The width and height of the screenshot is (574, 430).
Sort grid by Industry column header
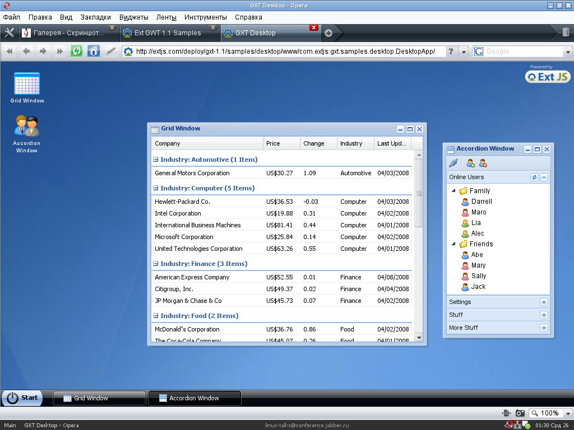click(x=355, y=143)
